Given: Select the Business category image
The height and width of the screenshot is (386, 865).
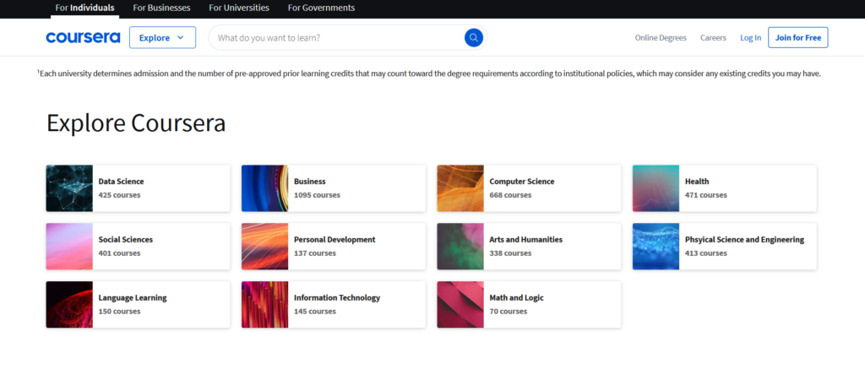Looking at the screenshot, I should 264,188.
